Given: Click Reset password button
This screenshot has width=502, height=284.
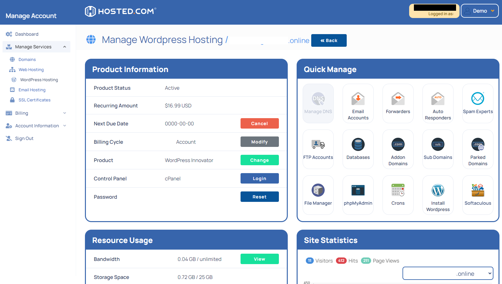Looking at the screenshot, I should point(260,197).
